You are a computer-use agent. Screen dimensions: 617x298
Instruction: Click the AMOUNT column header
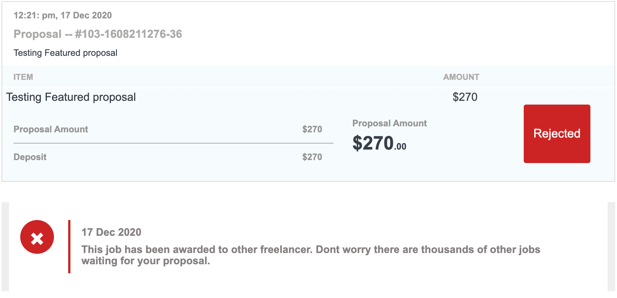461,77
